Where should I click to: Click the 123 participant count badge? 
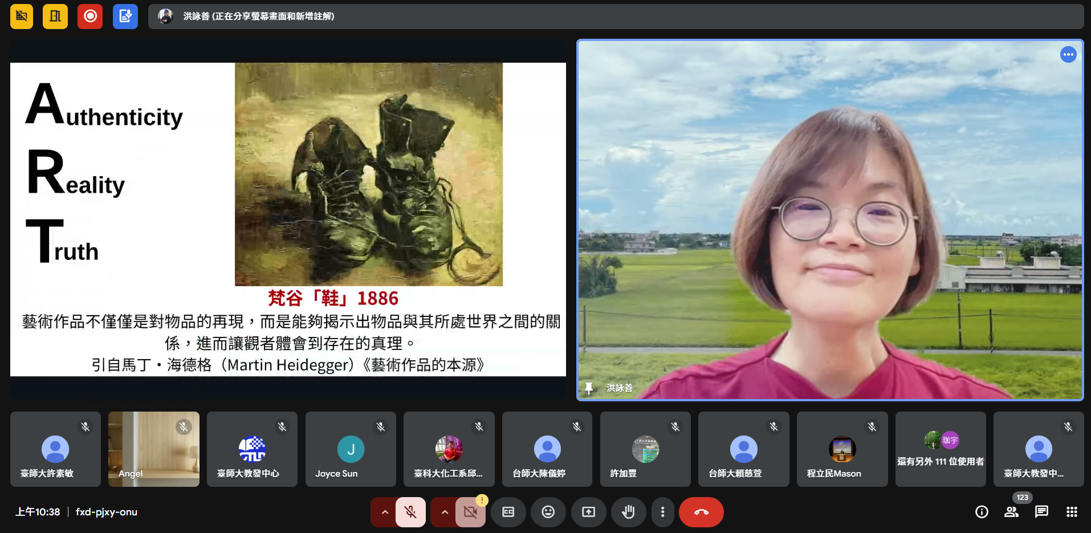1022,498
